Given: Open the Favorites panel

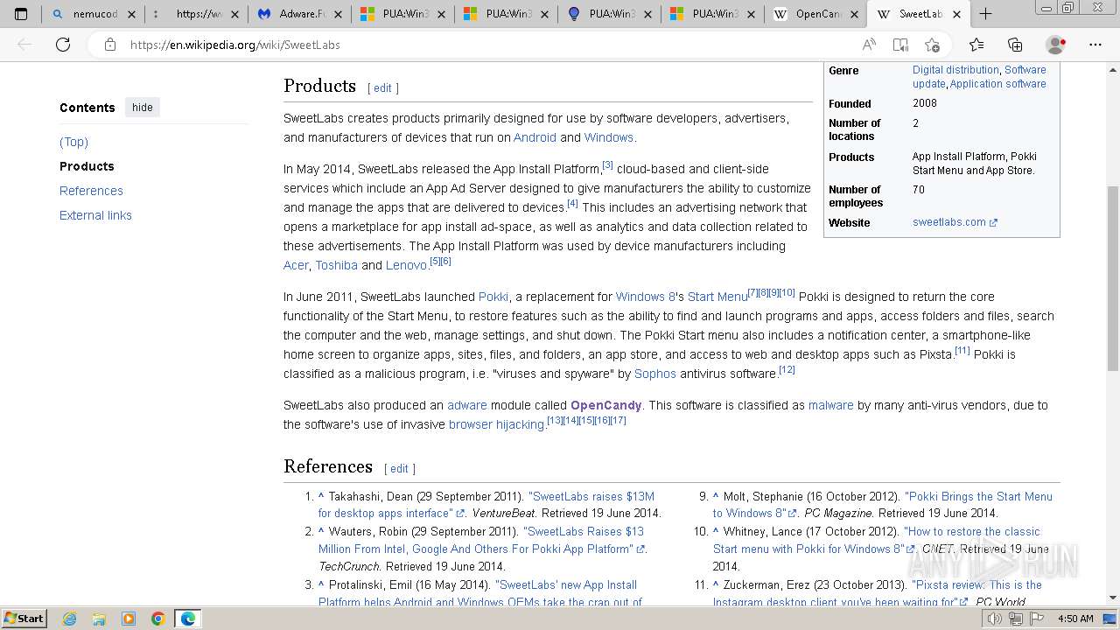Looking at the screenshot, I should 976,45.
